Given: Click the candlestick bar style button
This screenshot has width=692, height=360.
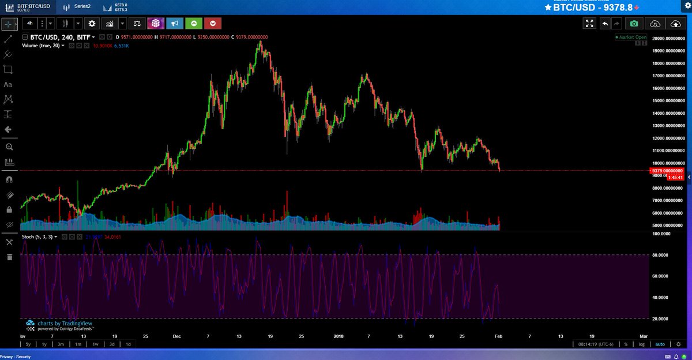Looking at the screenshot, I should [66, 24].
